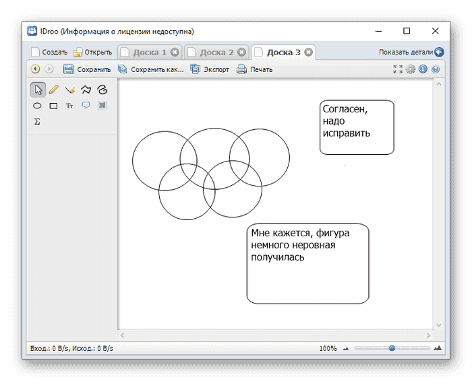Open settings via the gear icon
The width and height of the screenshot is (472, 381).
[410, 69]
